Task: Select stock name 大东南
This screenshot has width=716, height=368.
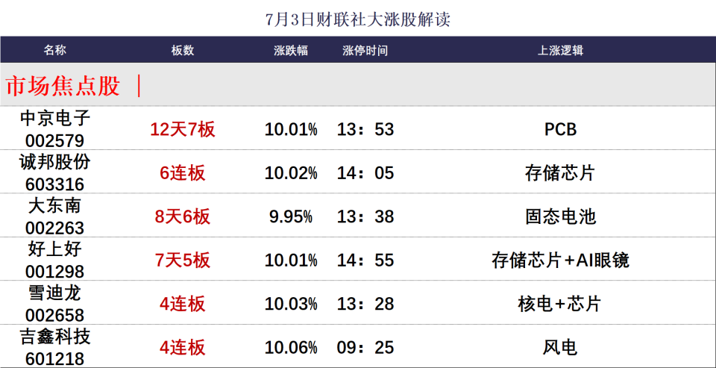Action: tap(54, 206)
